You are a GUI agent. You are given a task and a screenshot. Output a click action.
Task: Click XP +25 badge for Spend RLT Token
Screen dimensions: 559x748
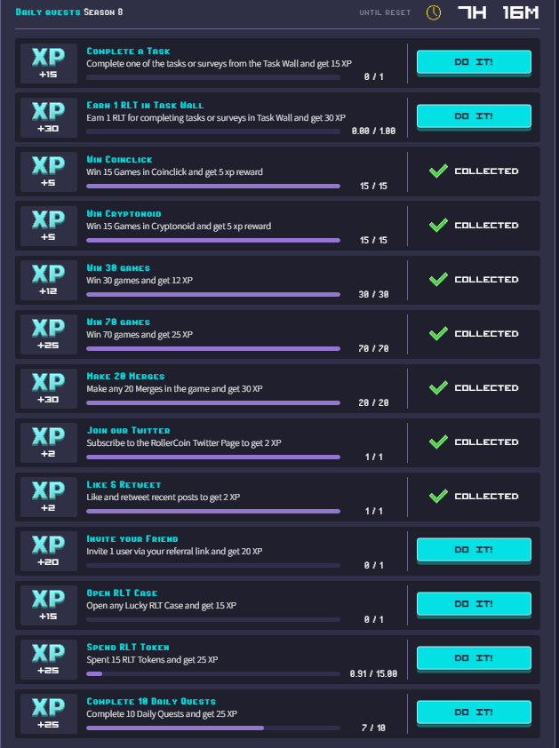(x=48, y=659)
